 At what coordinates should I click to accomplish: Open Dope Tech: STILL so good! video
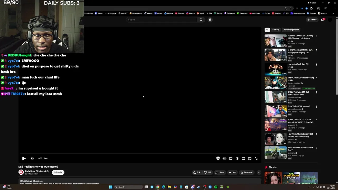(x=276, y=111)
